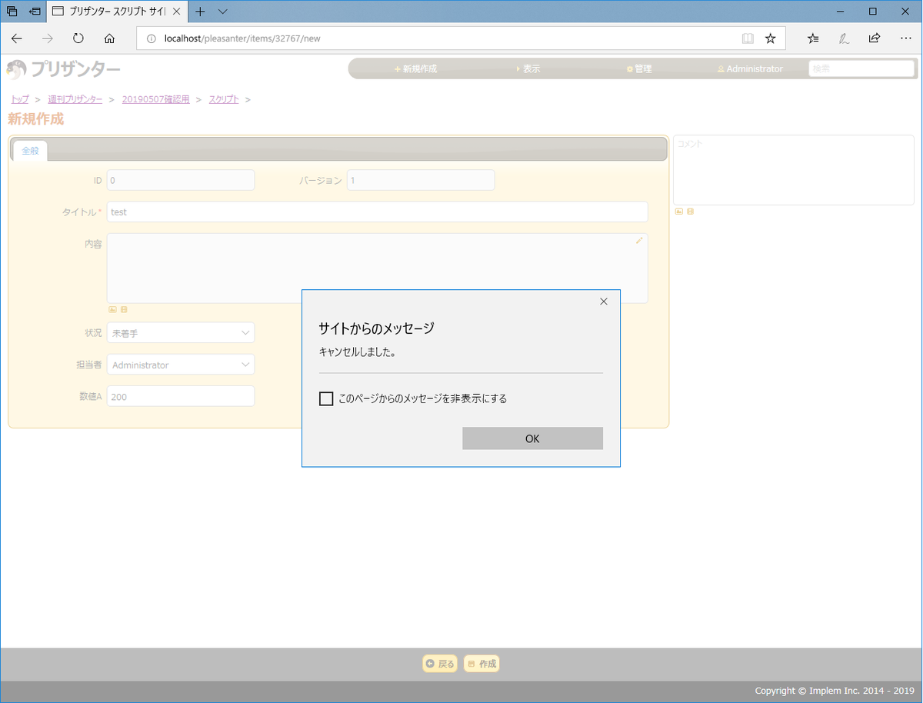Screen dimensions: 923x703
Task: Click the 'サイトからのメッセージ' dialog heading
Action: (x=377, y=328)
